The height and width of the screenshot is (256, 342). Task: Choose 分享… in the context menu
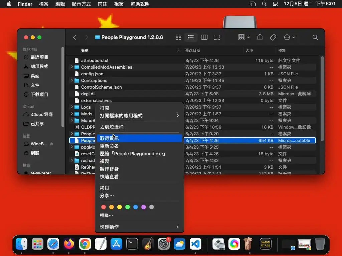point(139,195)
